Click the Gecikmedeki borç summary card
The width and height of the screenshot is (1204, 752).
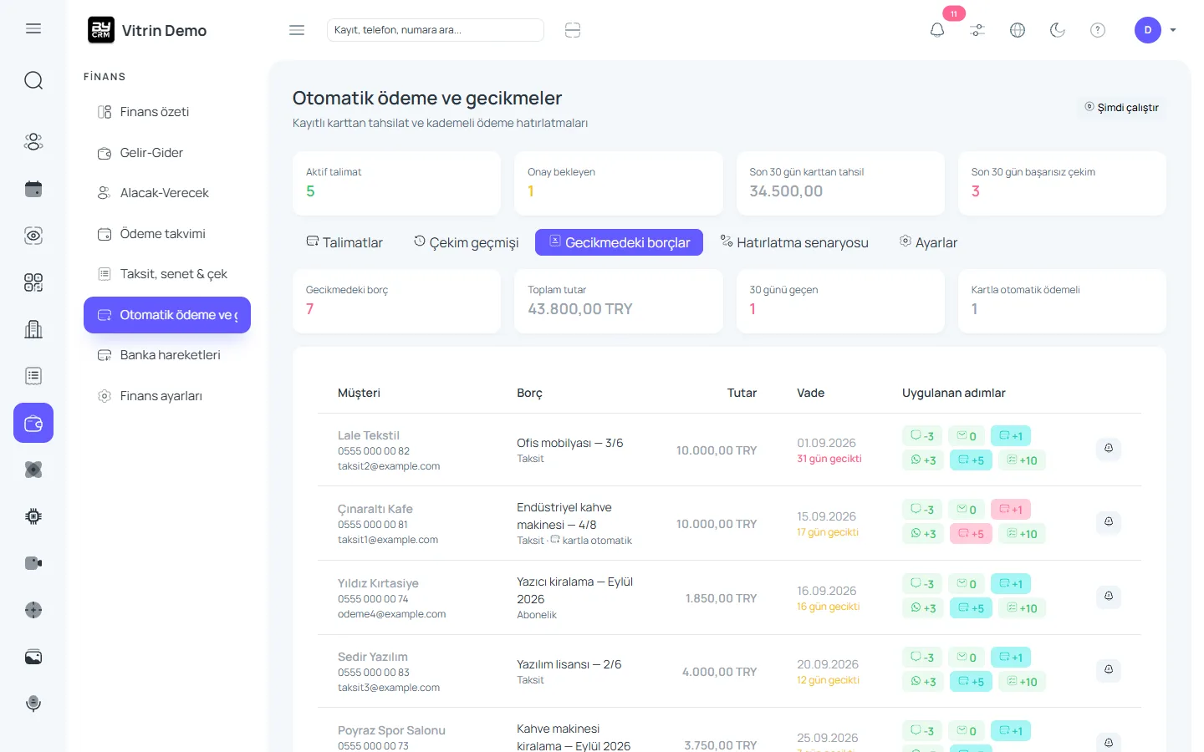click(396, 301)
